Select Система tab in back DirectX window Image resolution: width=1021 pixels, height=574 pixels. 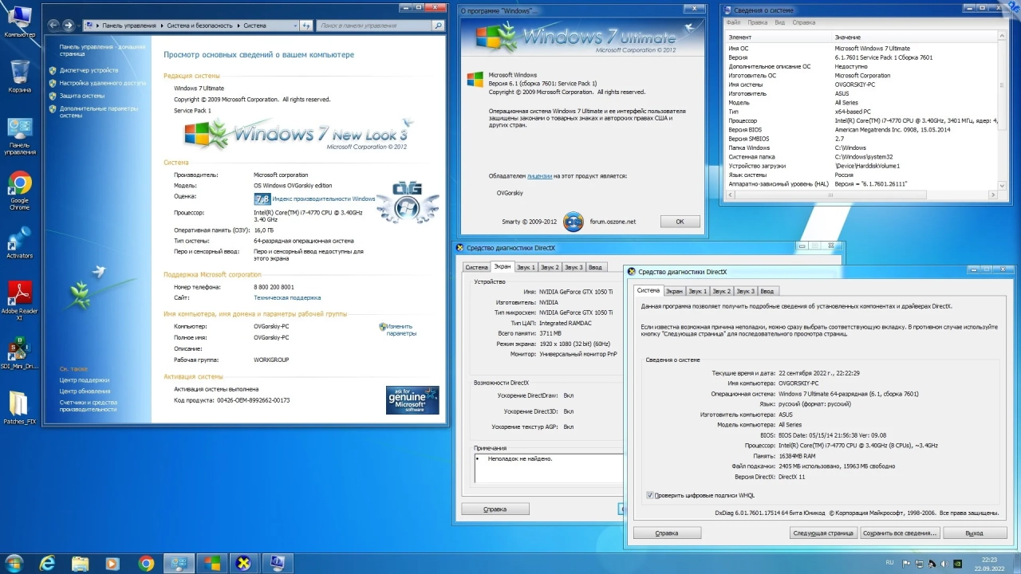[476, 267]
